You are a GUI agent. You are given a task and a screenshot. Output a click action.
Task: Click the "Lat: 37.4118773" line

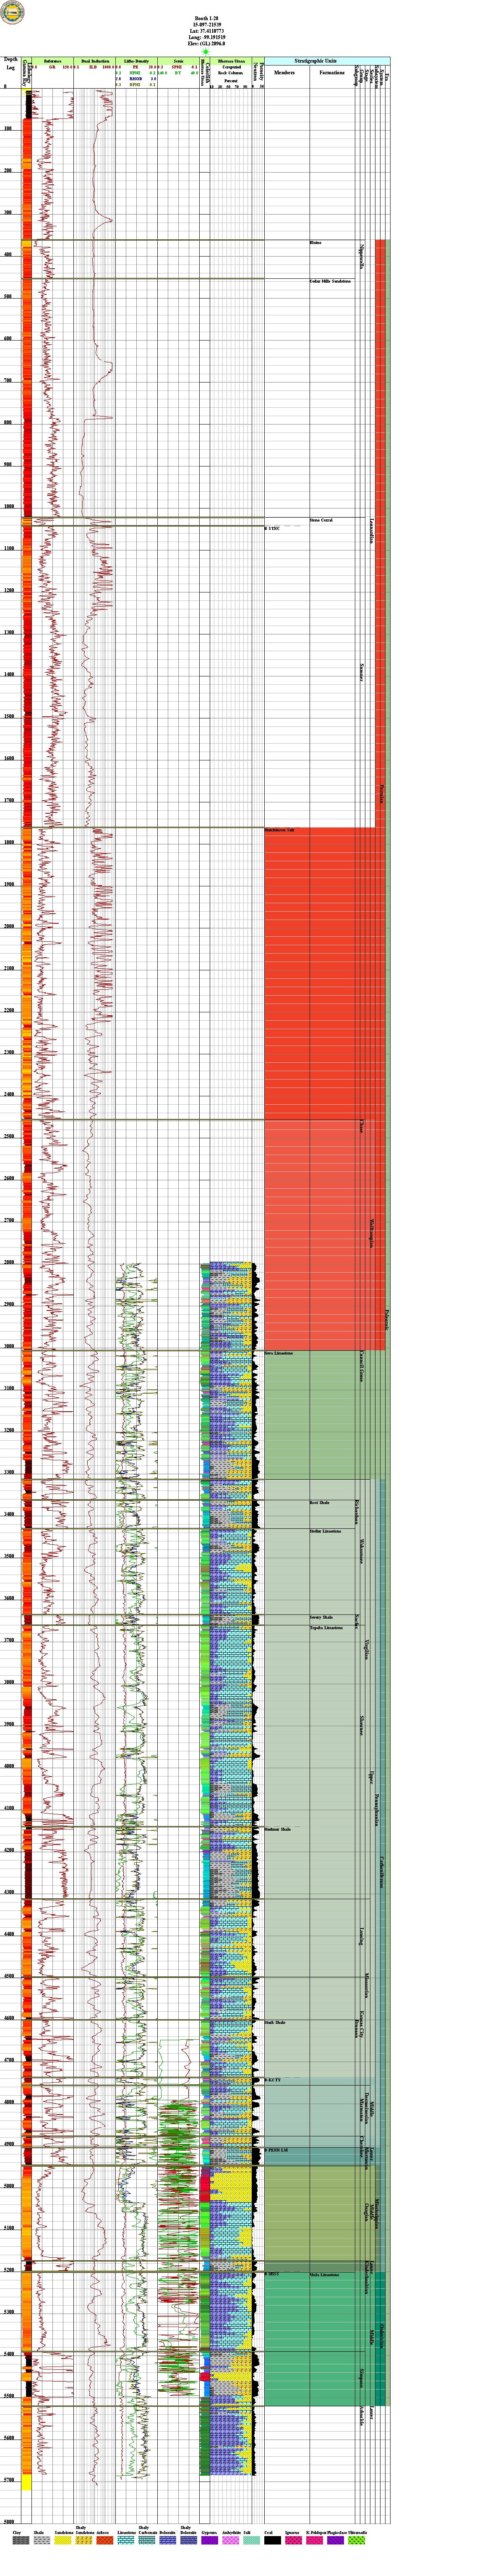(206, 31)
